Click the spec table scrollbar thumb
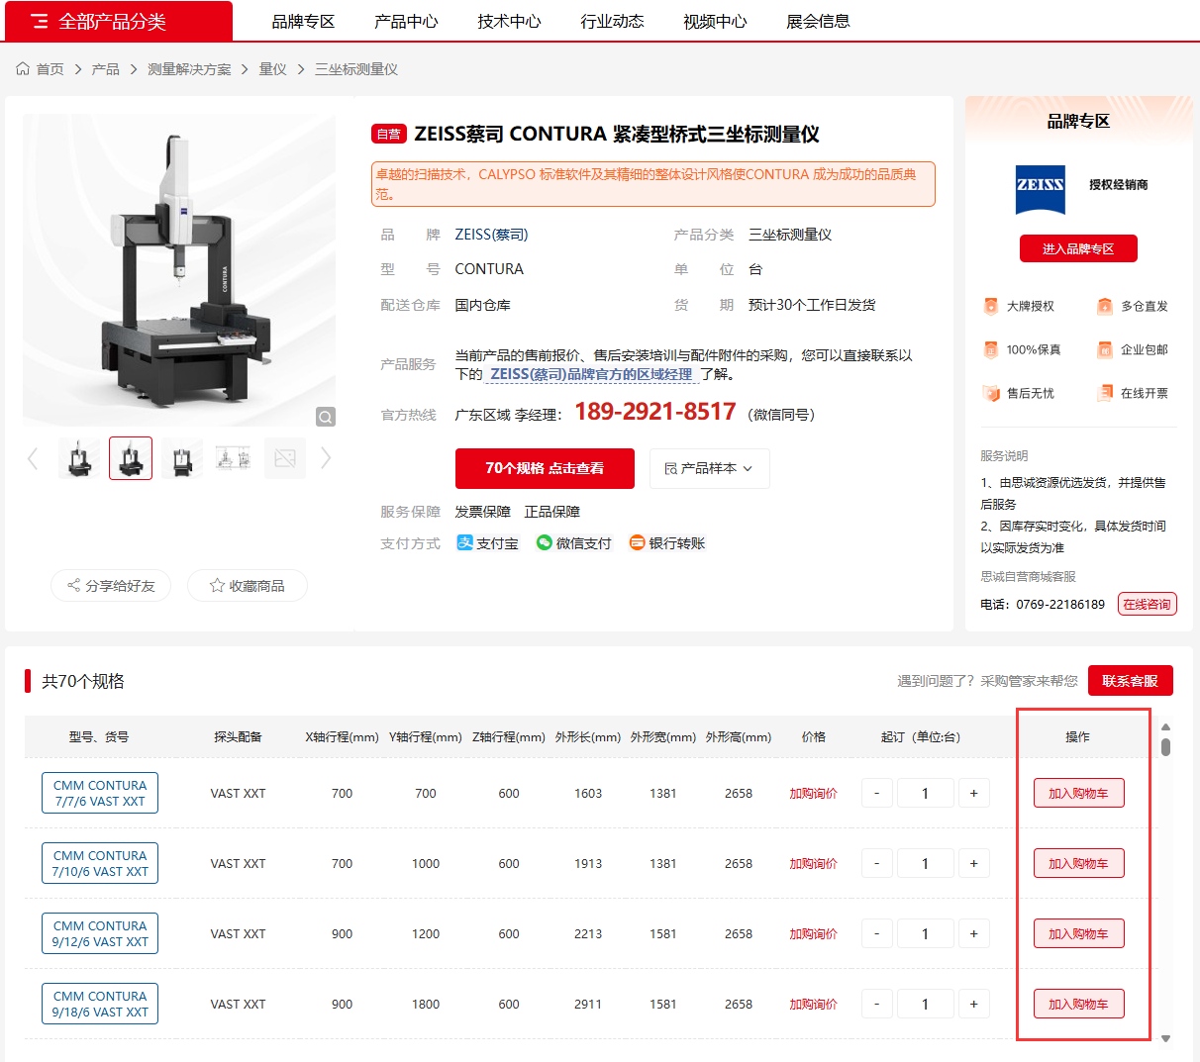The image size is (1200, 1062). [x=1165, y=746]
